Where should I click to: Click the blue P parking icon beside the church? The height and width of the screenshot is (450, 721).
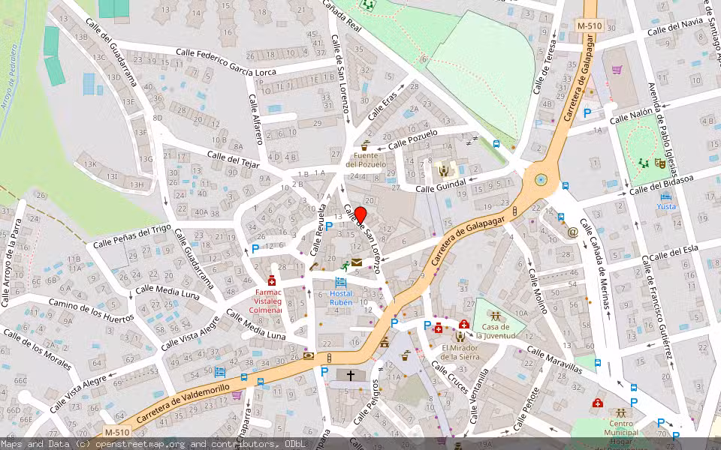(324, 371)
